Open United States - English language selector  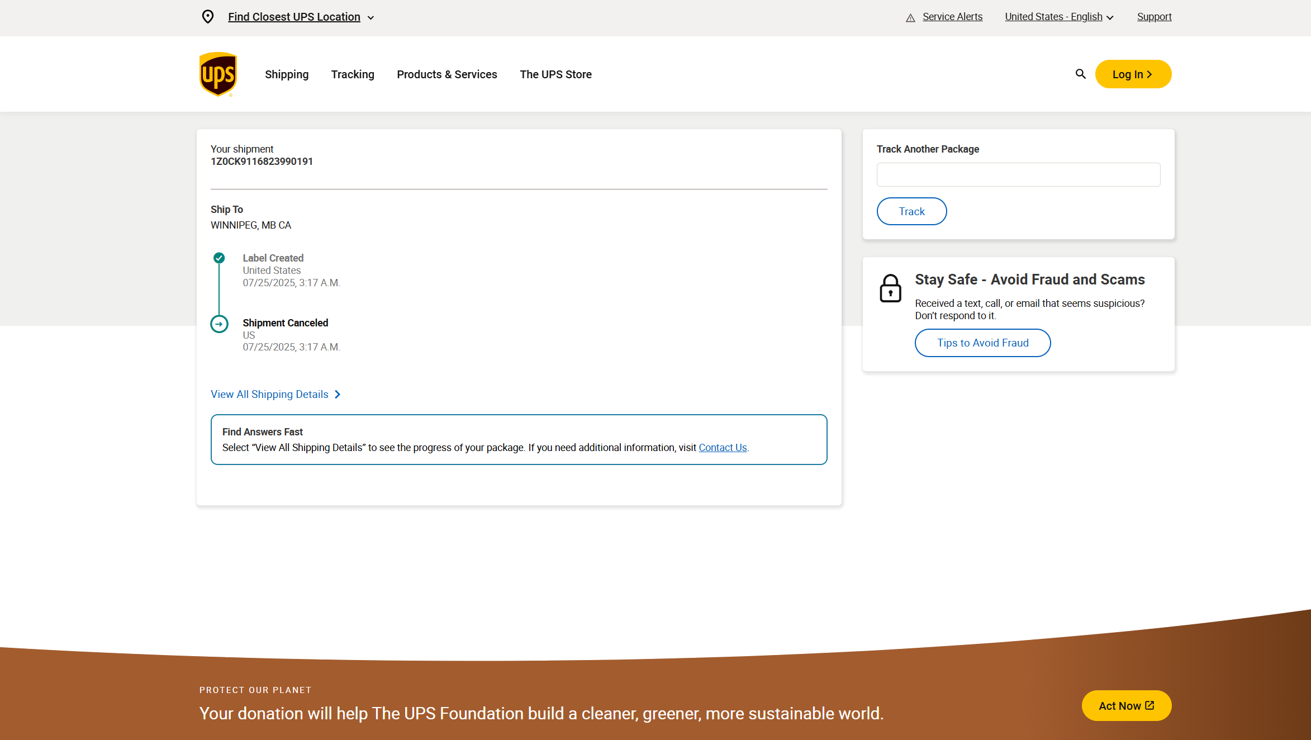1059,17
